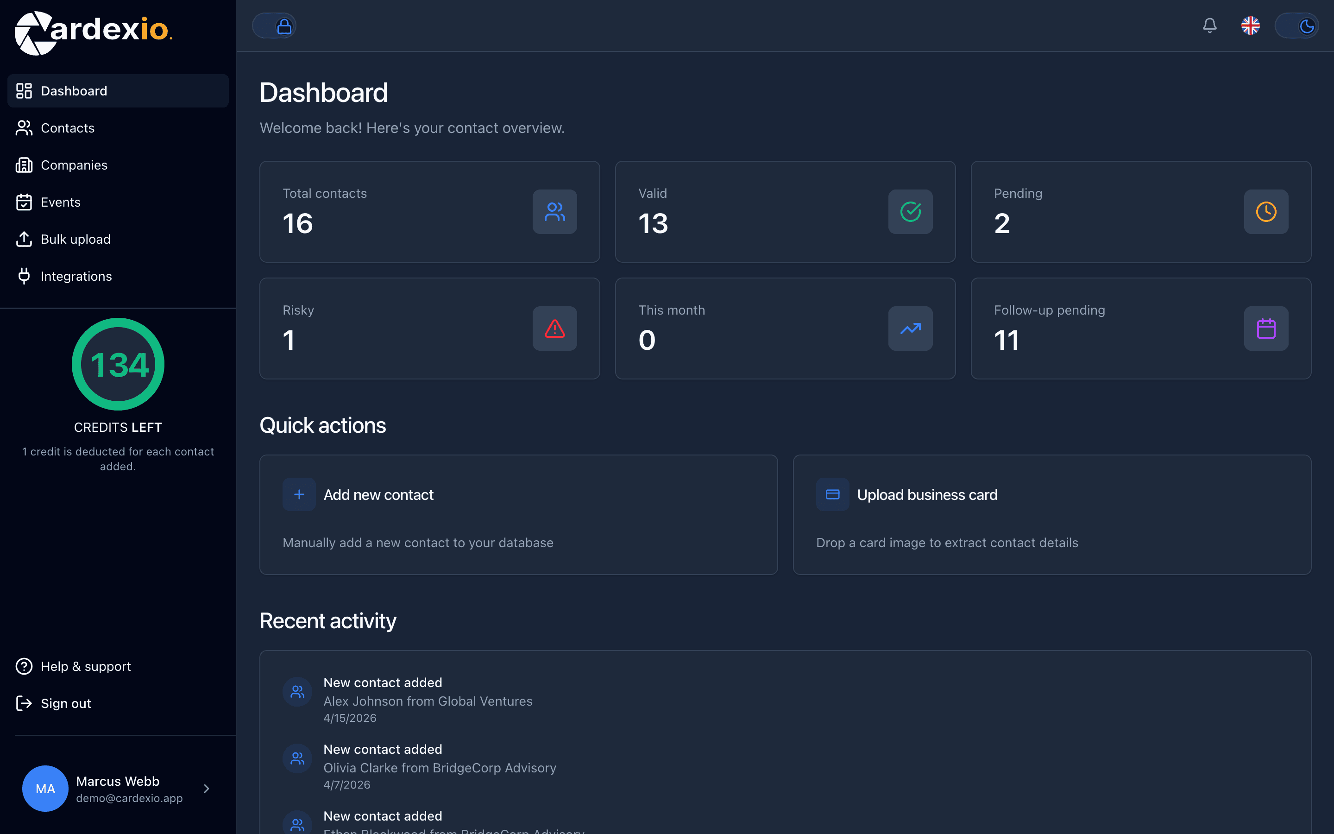Open notifications bell
1334x834 pixels.
tap(1209, 25)
